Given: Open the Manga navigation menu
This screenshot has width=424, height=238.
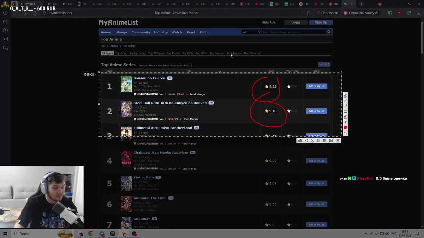Looking at the screenshot, I should (x=122, y=32).
